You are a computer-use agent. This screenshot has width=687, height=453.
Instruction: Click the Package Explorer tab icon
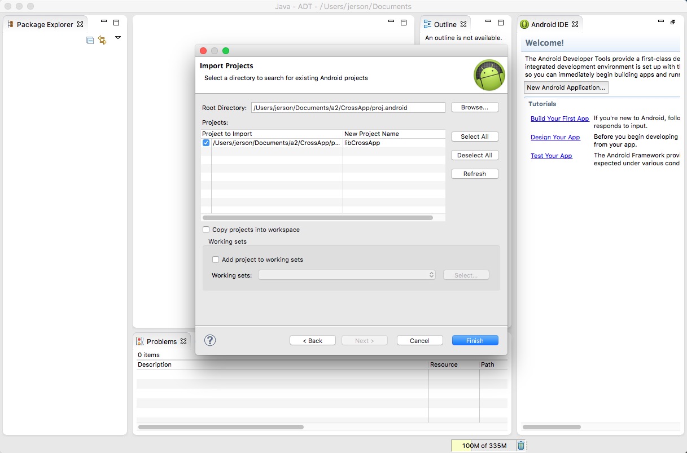pos(11,24)
